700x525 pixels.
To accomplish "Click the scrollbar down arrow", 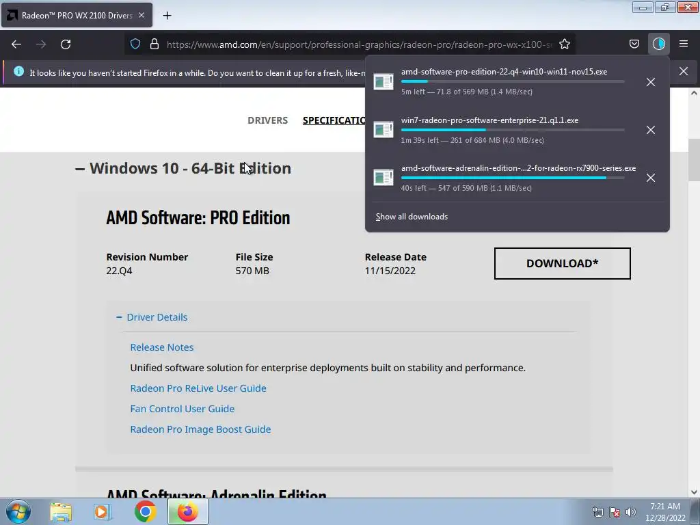I will tap(694, 492).
